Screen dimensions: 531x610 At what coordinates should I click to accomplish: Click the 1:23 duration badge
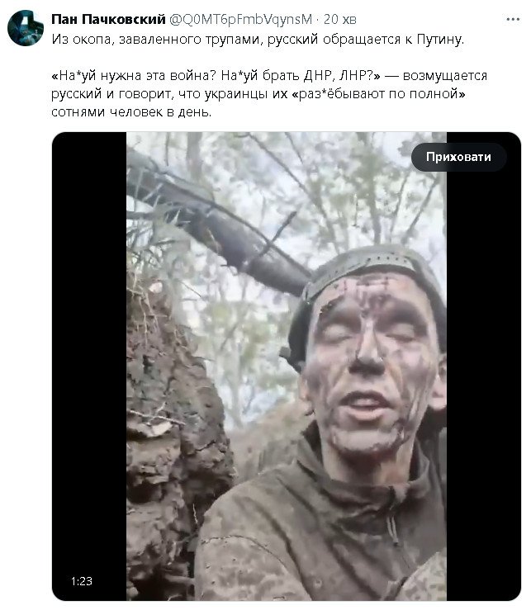pos(81,581)
